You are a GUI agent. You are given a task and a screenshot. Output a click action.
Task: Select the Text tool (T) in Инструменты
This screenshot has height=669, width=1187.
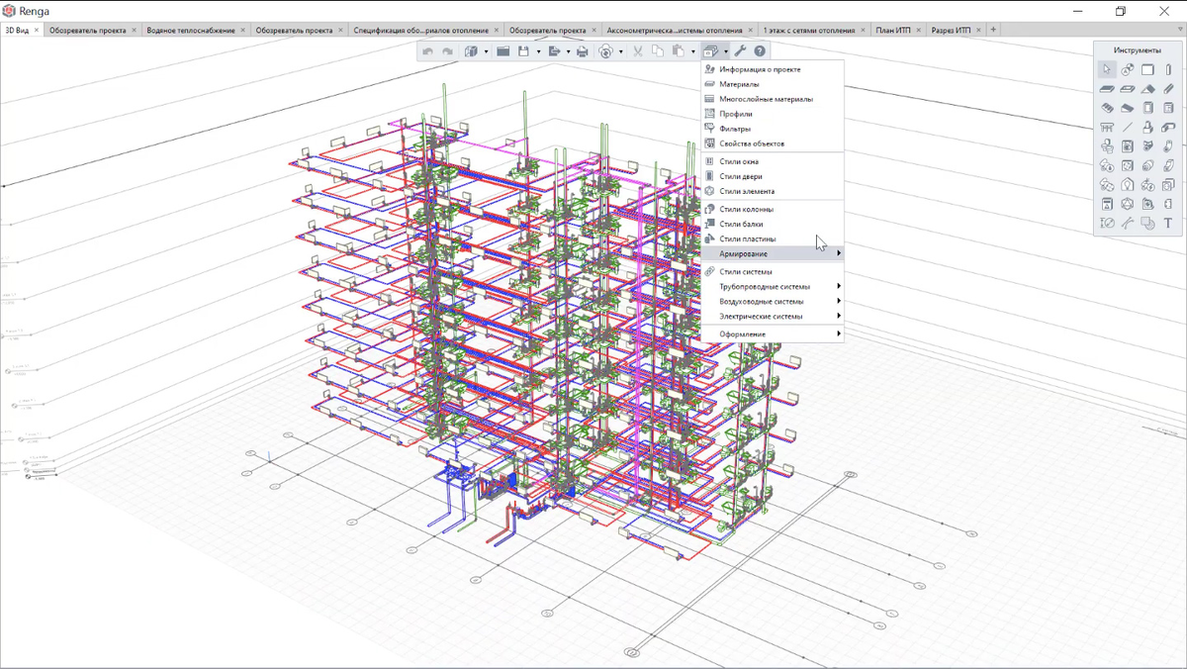[x=1168, y=224]
